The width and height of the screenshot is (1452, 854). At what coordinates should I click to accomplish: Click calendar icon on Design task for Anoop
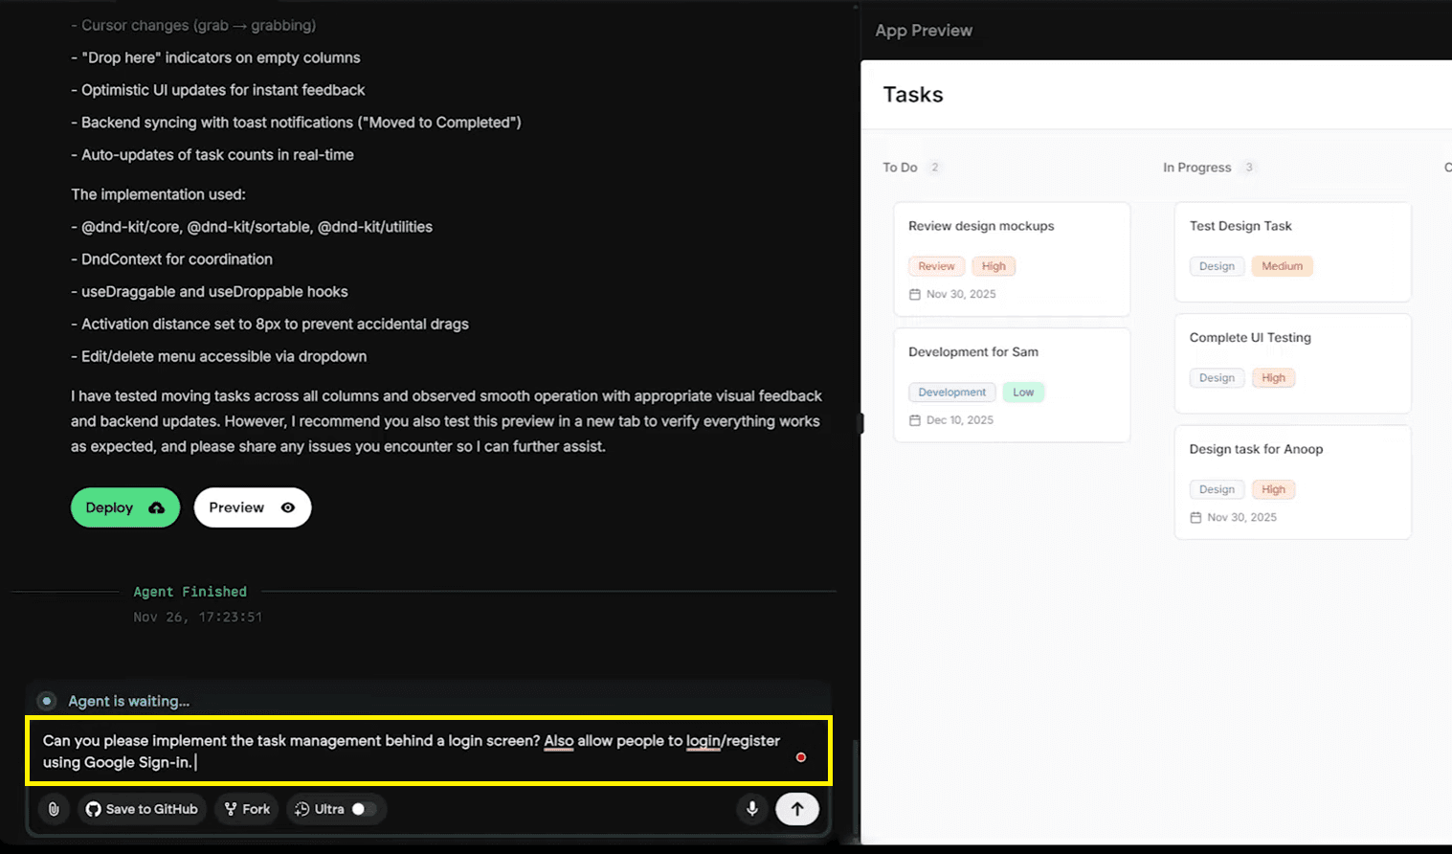pos(1195,517)
